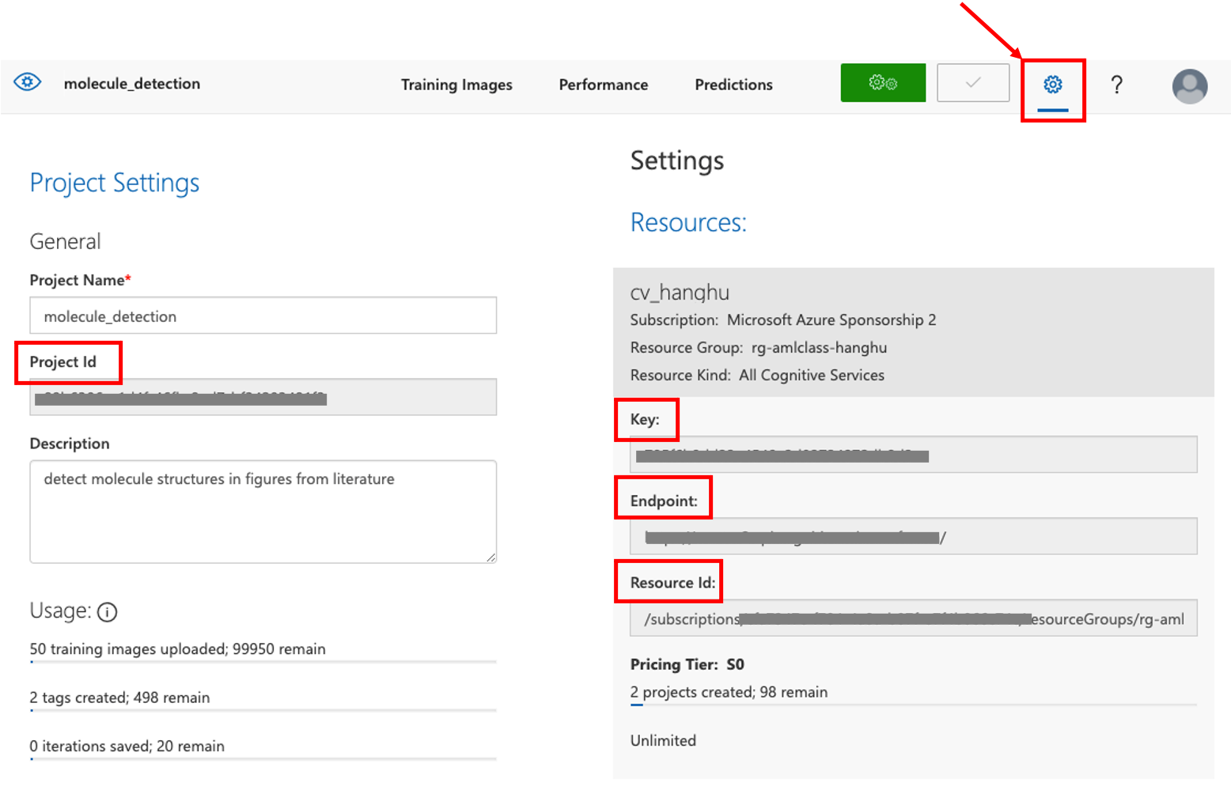Click the Key value field
1231x790 pixels.
click(913, 455)
